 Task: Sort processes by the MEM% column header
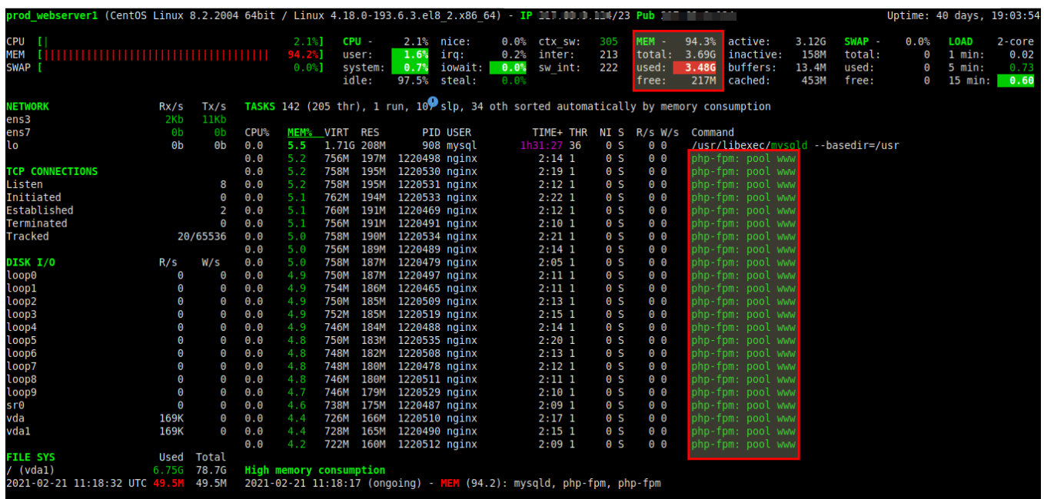(299, 133)
